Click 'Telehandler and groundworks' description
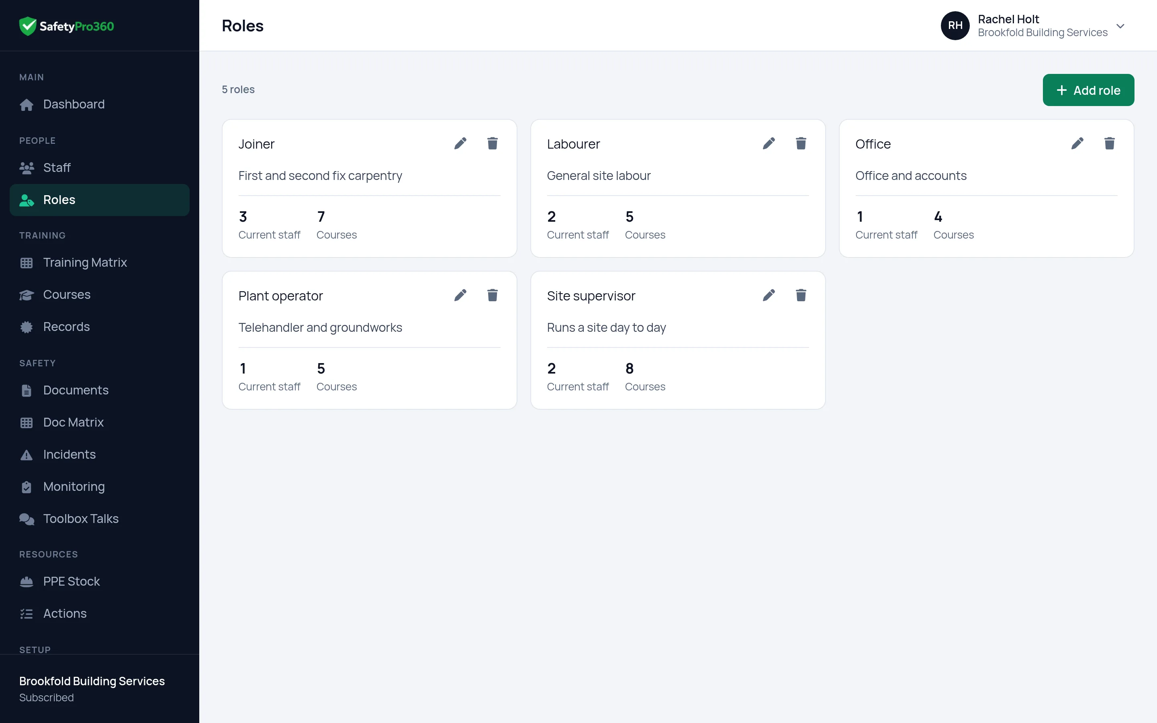 click(x=320, y=327)
